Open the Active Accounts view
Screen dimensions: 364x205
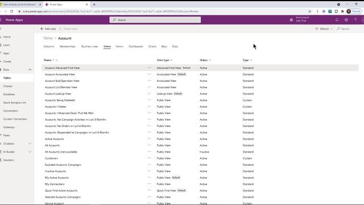[55, 139]
